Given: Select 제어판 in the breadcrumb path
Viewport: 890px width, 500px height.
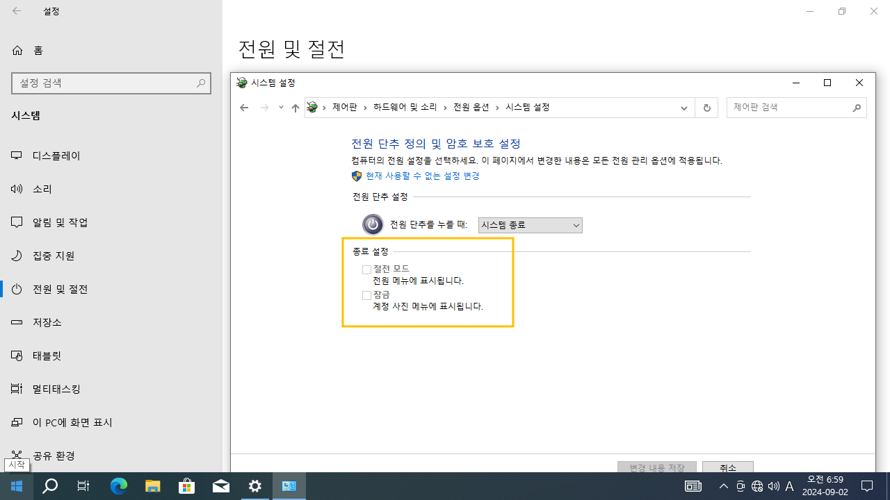Looking at the screenshot, I should click(344, 108).
